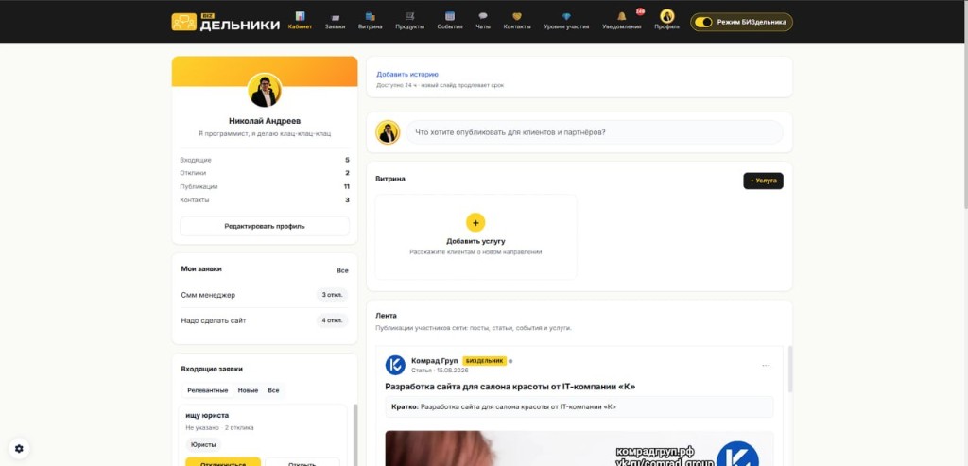Click the Входящие stat row

click(x=265, y=160)
